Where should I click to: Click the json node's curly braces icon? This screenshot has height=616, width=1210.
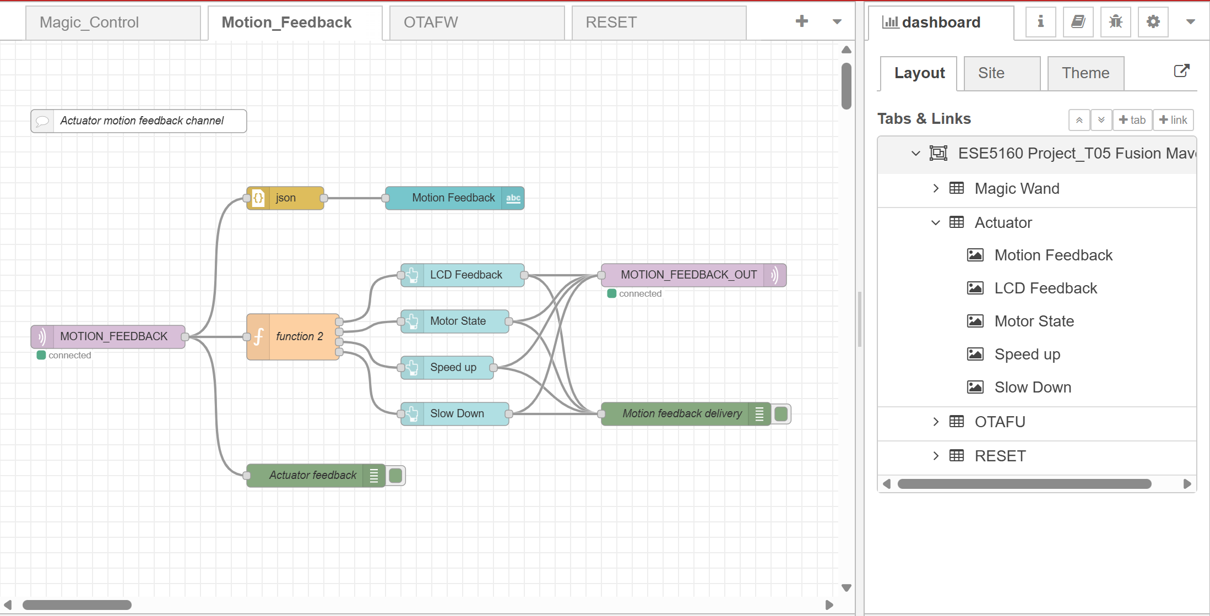coord(258,198)
